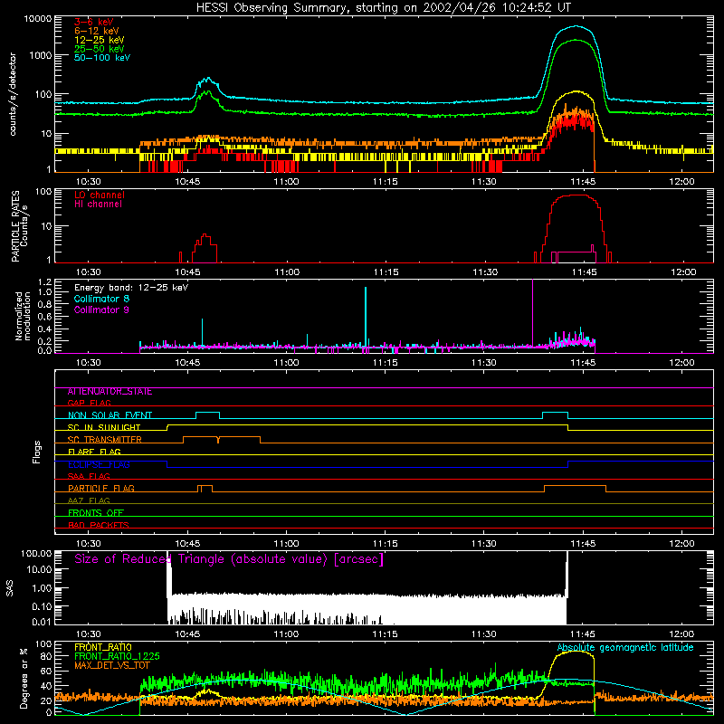Select the FRONT_RATIO_1225 legend label
Viewport: 724px width, 724px height.
click(117, 656)
